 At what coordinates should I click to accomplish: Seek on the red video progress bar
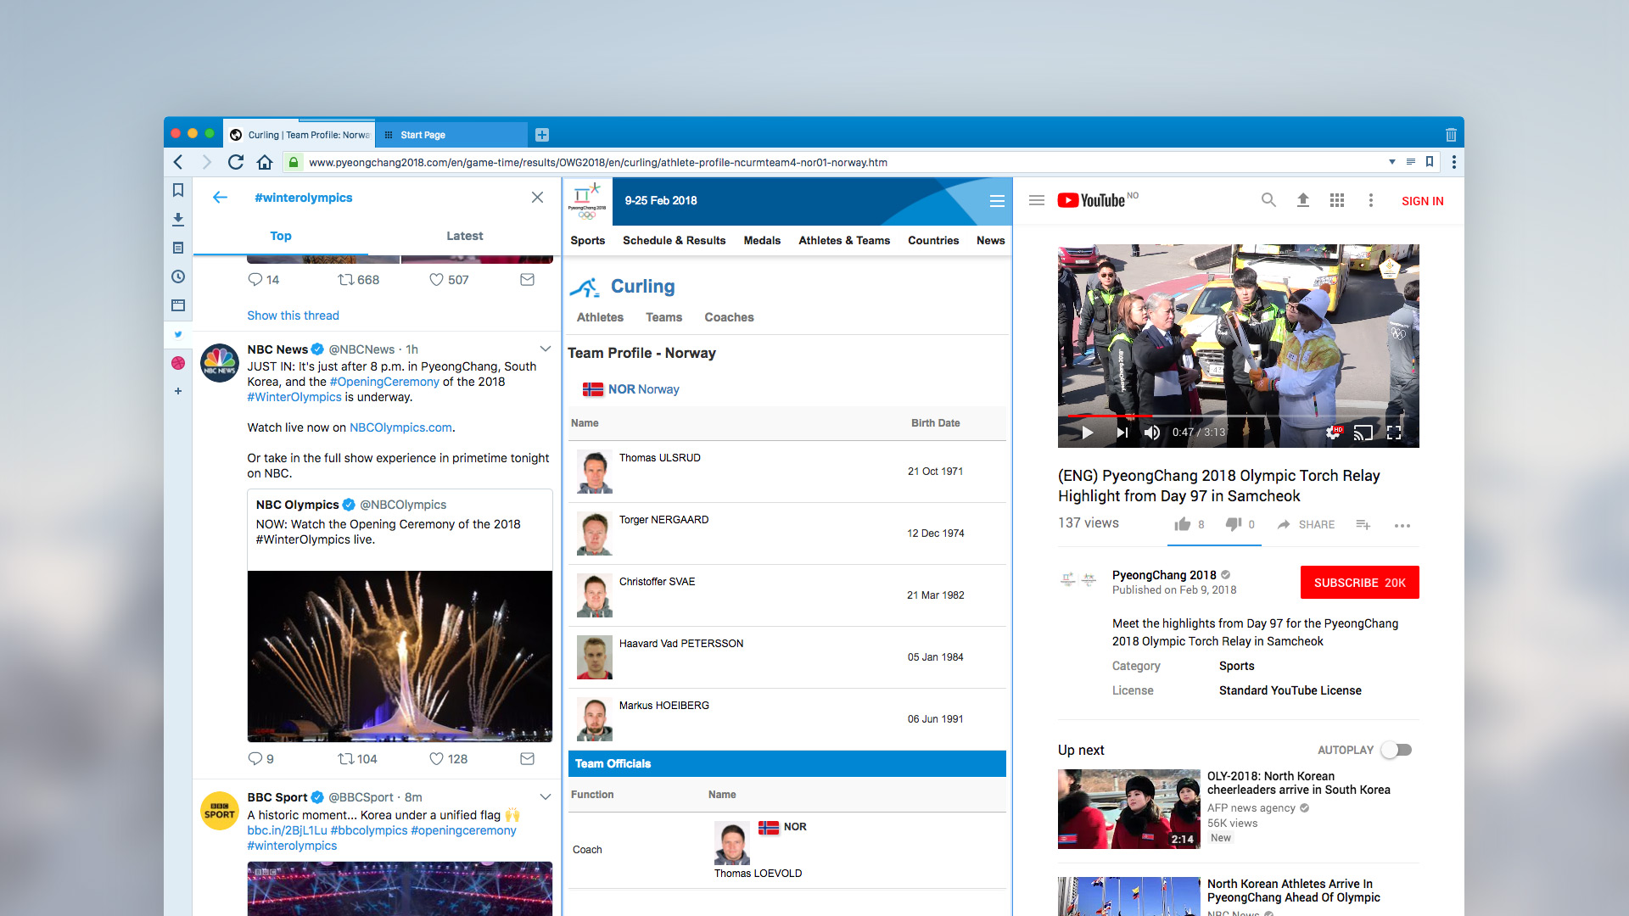click(1239, 416)
